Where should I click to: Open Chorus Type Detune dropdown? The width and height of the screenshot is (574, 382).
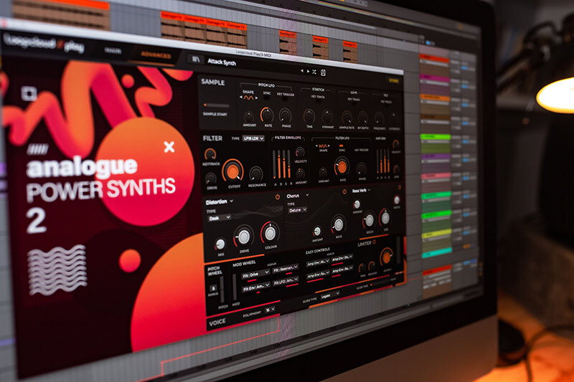[297, 210]
